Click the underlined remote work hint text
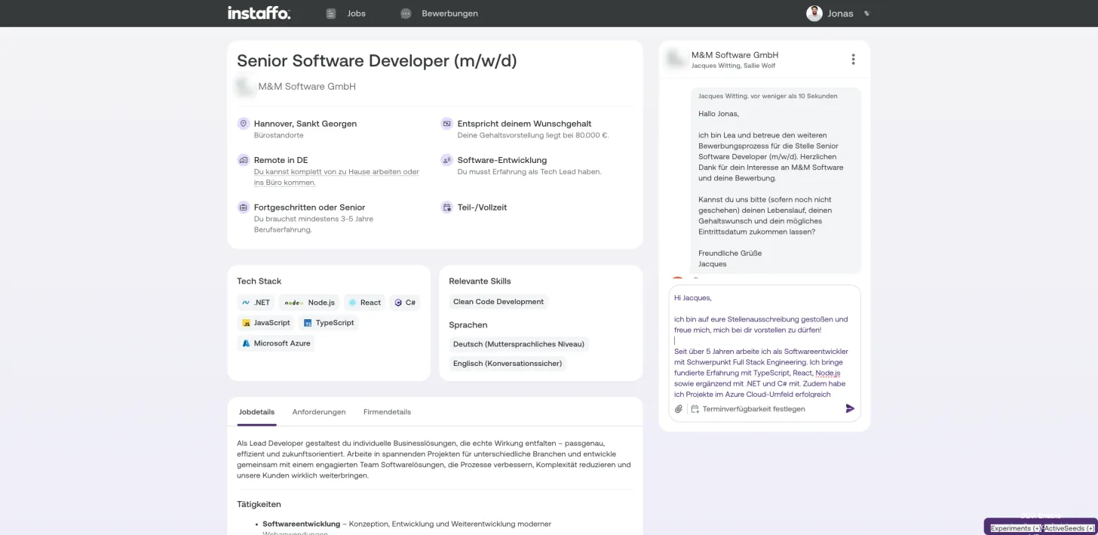 (x=336, y=177)
